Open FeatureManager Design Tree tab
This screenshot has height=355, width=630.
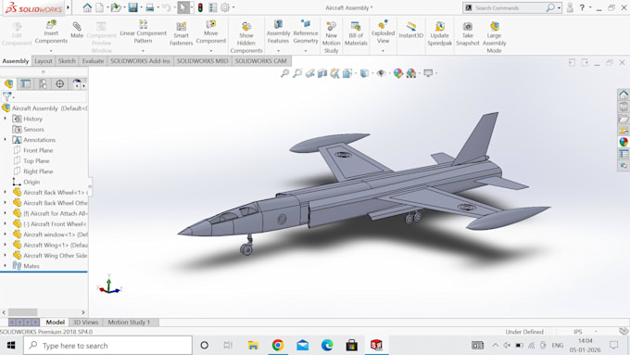[x=9, y=83]
